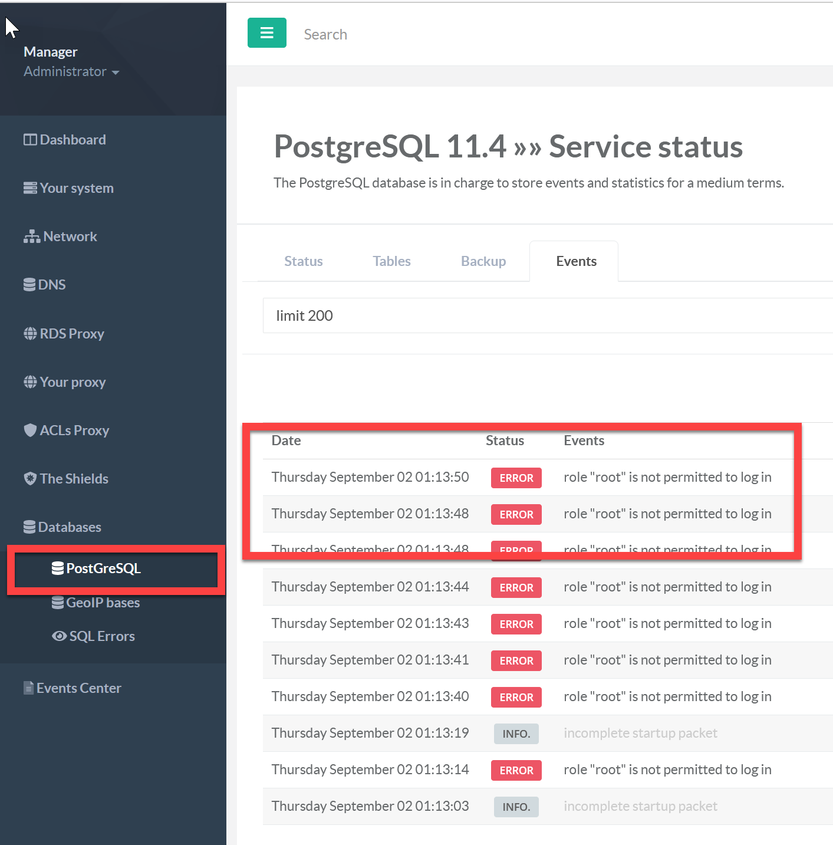This screenshot has height=845, width=833.
Task: Click the ERROR badge for 01:13:50 event
Action: click(x=516, y=478)
